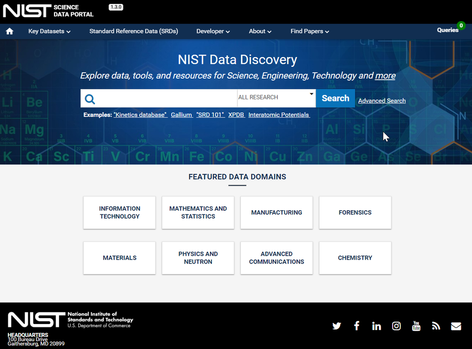Open the Mathematics and Statistics domain card
This screenshot has width=472, height=349.
tap(198, 213)
